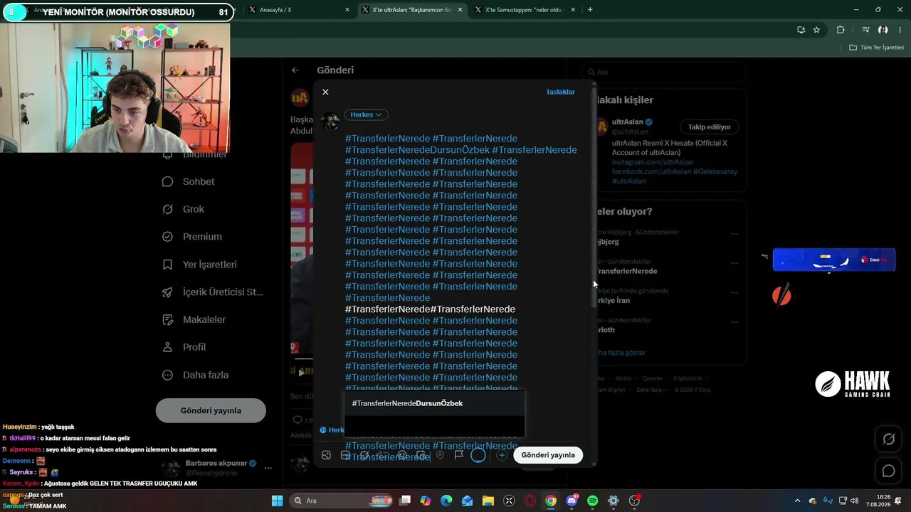Click the rocket icon for İçerik Üreticisi
The width and height of the screenshot is (911, 512).
click(x=167, y=292)
